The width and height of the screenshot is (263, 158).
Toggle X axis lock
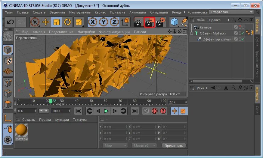pos(93,22)
